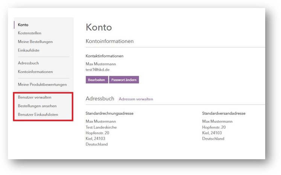Open Adressbuch from the sidebar
The height and width of the screenshot is (175, 281).
point(28,63)
